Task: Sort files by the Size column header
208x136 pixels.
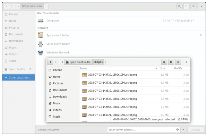Action: (x=166, y=68)
